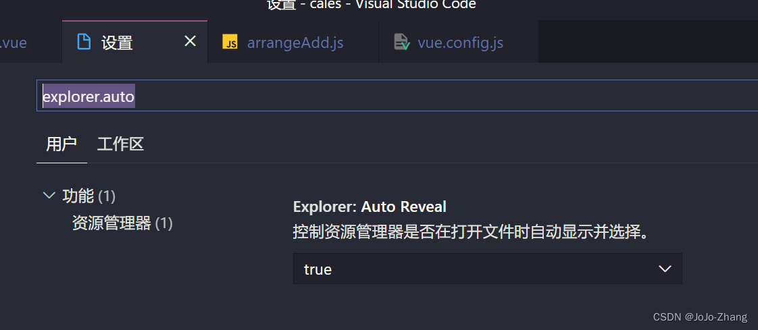This screenshot has height=330, width=758.
Task: Switch to the 工作区 settings scope tab
Action: point(120,144)
